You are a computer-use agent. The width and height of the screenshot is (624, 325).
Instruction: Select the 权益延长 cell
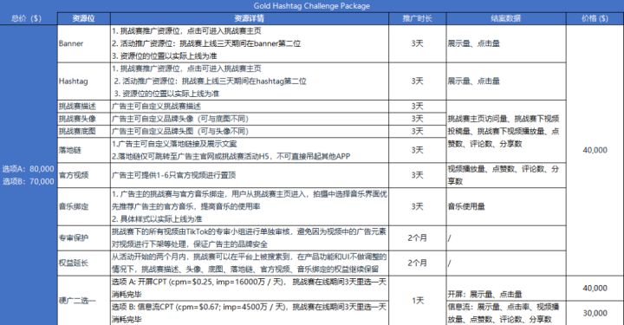point(84,263)
